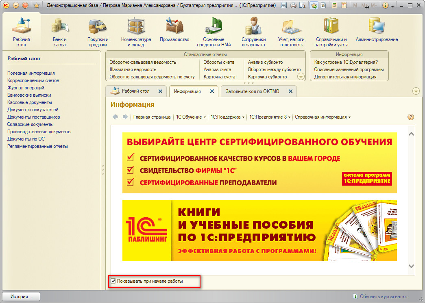Open Банковские выписки in the sidebar
This screenshot has width=425, height=303.
[x=29, y=95]
